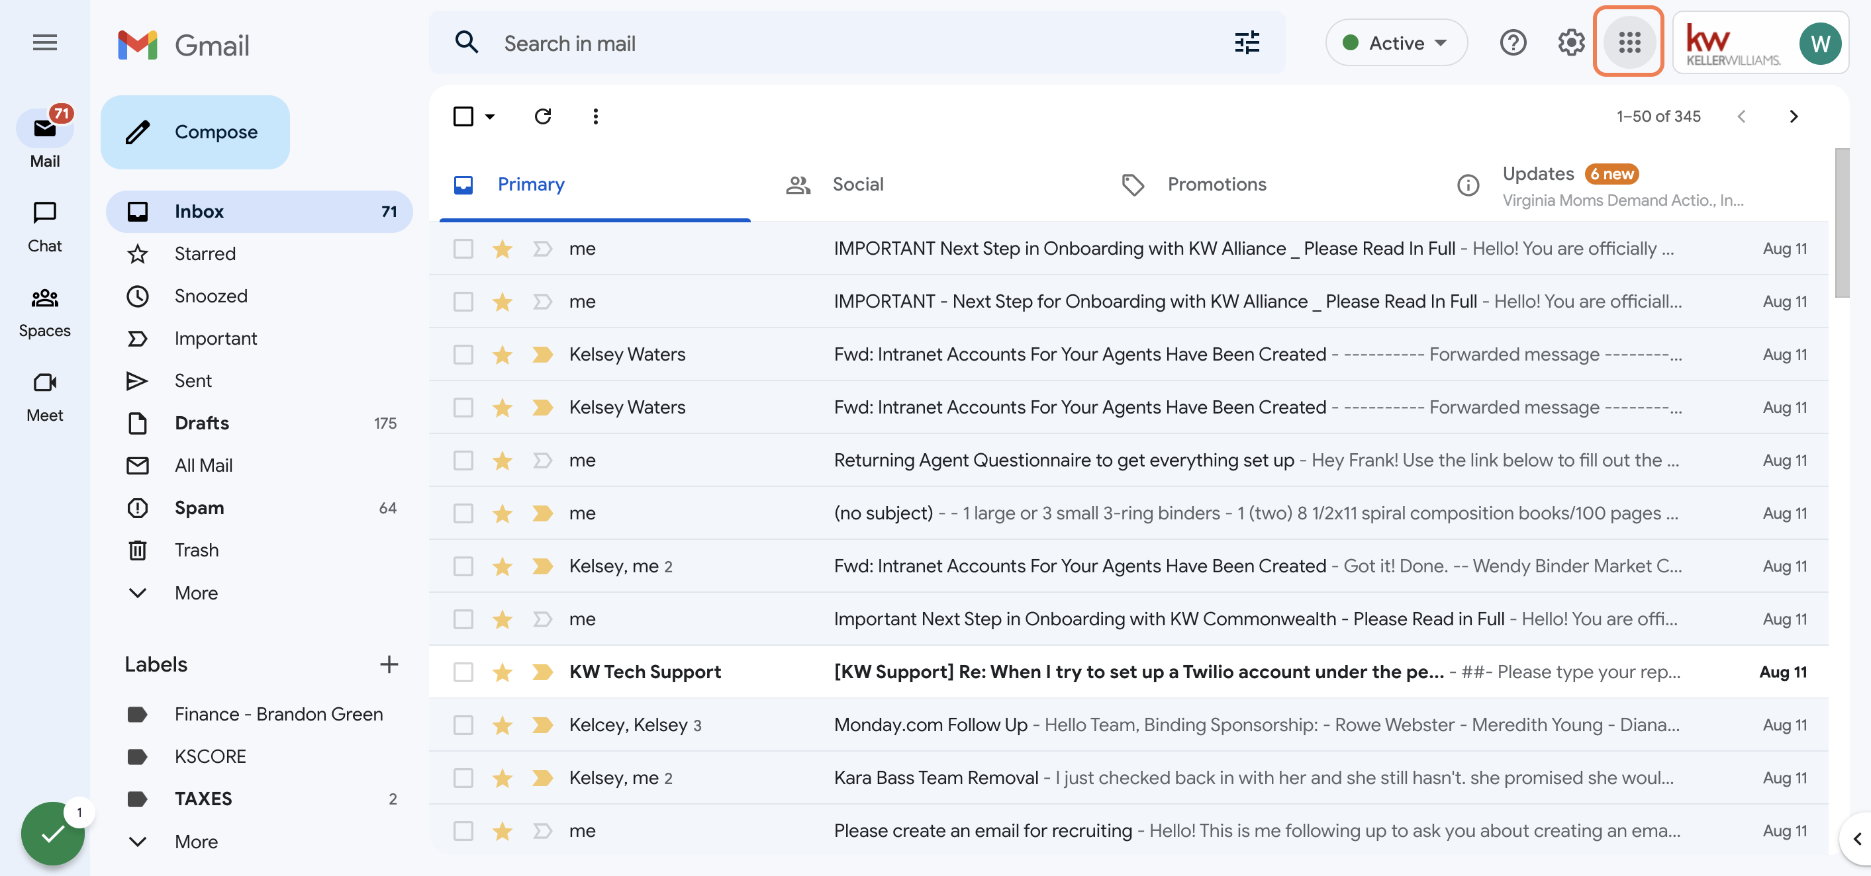Screen dimensions: 1871x876
Task: Mark Returning Agent Questionnaire email as important
Action: click(542, 460)
